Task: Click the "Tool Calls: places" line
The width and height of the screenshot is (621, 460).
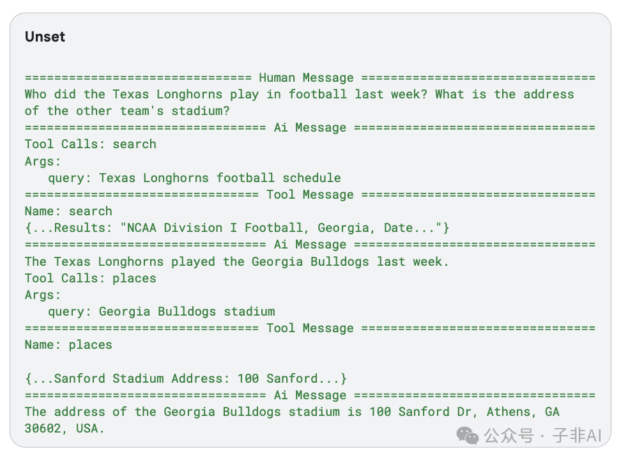Action: click(x=90, y=278)
